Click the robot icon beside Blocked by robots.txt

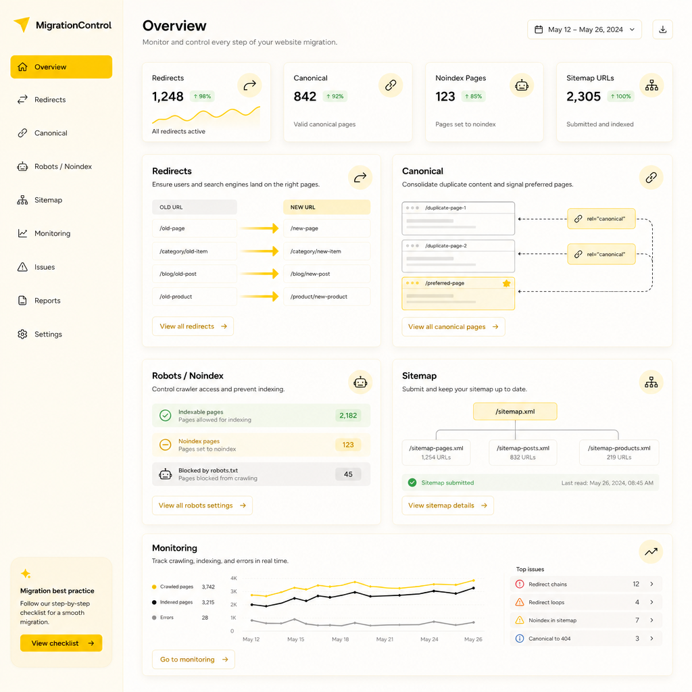pos(165,474)
